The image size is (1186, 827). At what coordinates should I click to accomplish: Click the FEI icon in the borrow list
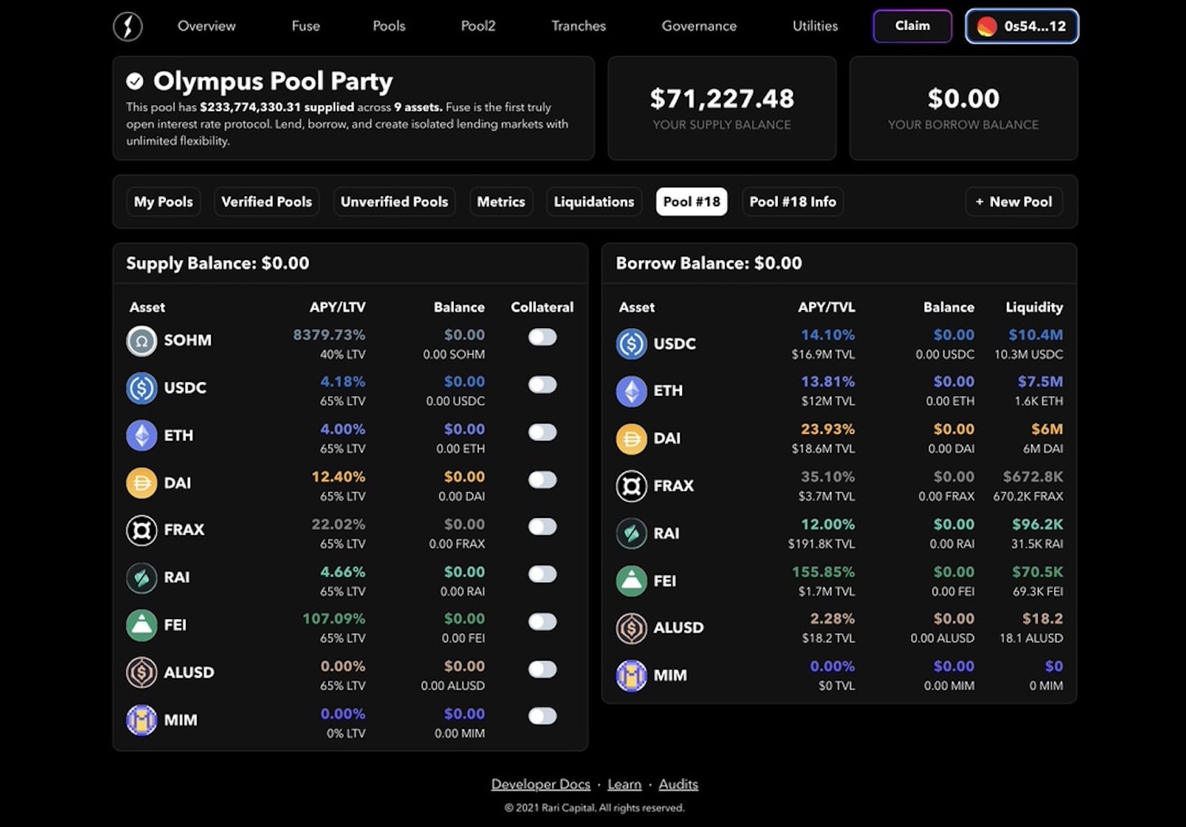631,581
